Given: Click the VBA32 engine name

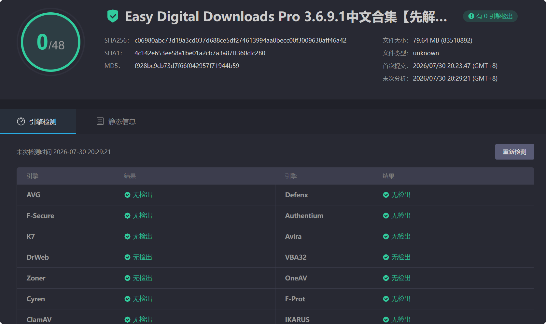Looking at the screenshot, I should click(x=296, y=257).
